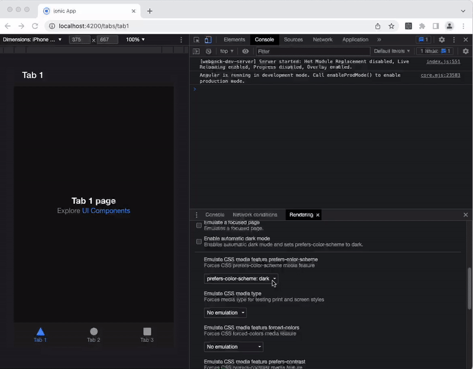
Task: Close the DevTools drawer
Action: pyautogui.click(x=465, y=215)
